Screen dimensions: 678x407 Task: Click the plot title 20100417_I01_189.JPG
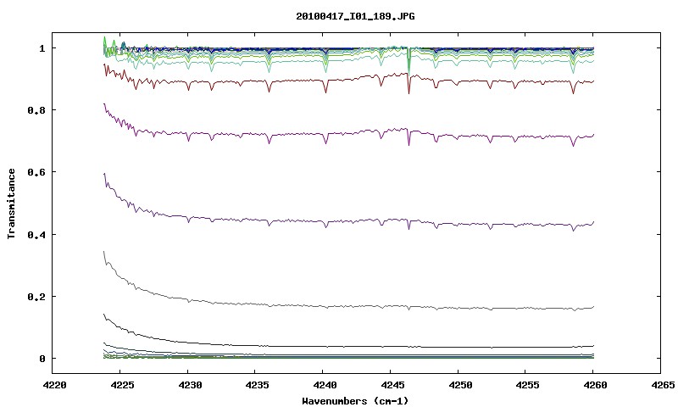[355, 16]
